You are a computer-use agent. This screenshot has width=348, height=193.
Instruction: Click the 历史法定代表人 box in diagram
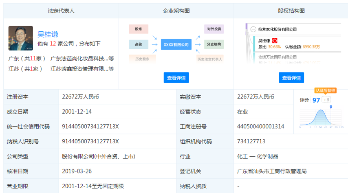tap(210, 59)
